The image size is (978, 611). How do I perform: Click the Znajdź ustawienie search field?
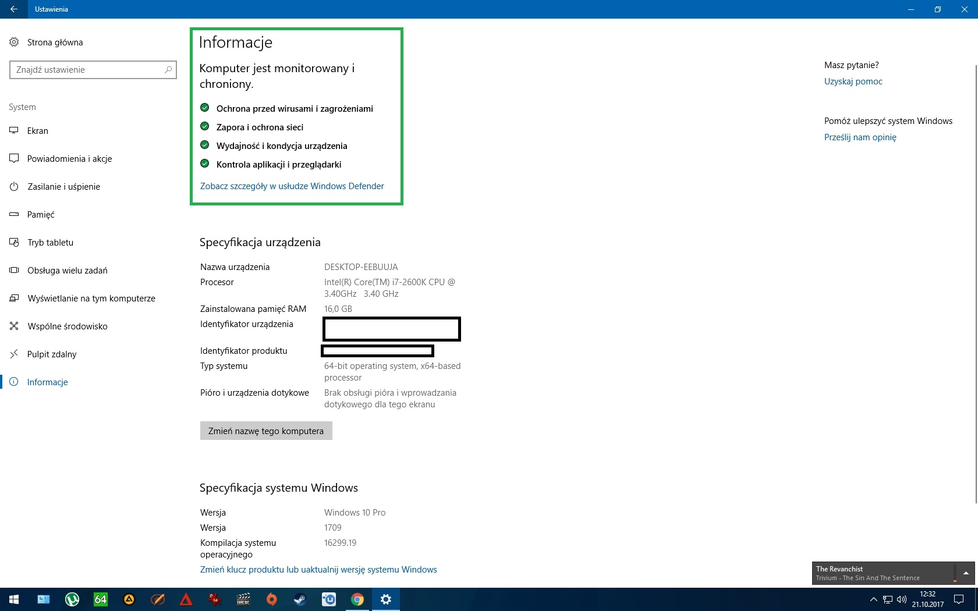point(93,70)
